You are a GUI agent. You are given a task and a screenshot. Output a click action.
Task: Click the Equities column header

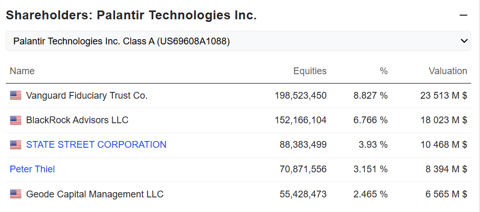(x=310, y=71)
